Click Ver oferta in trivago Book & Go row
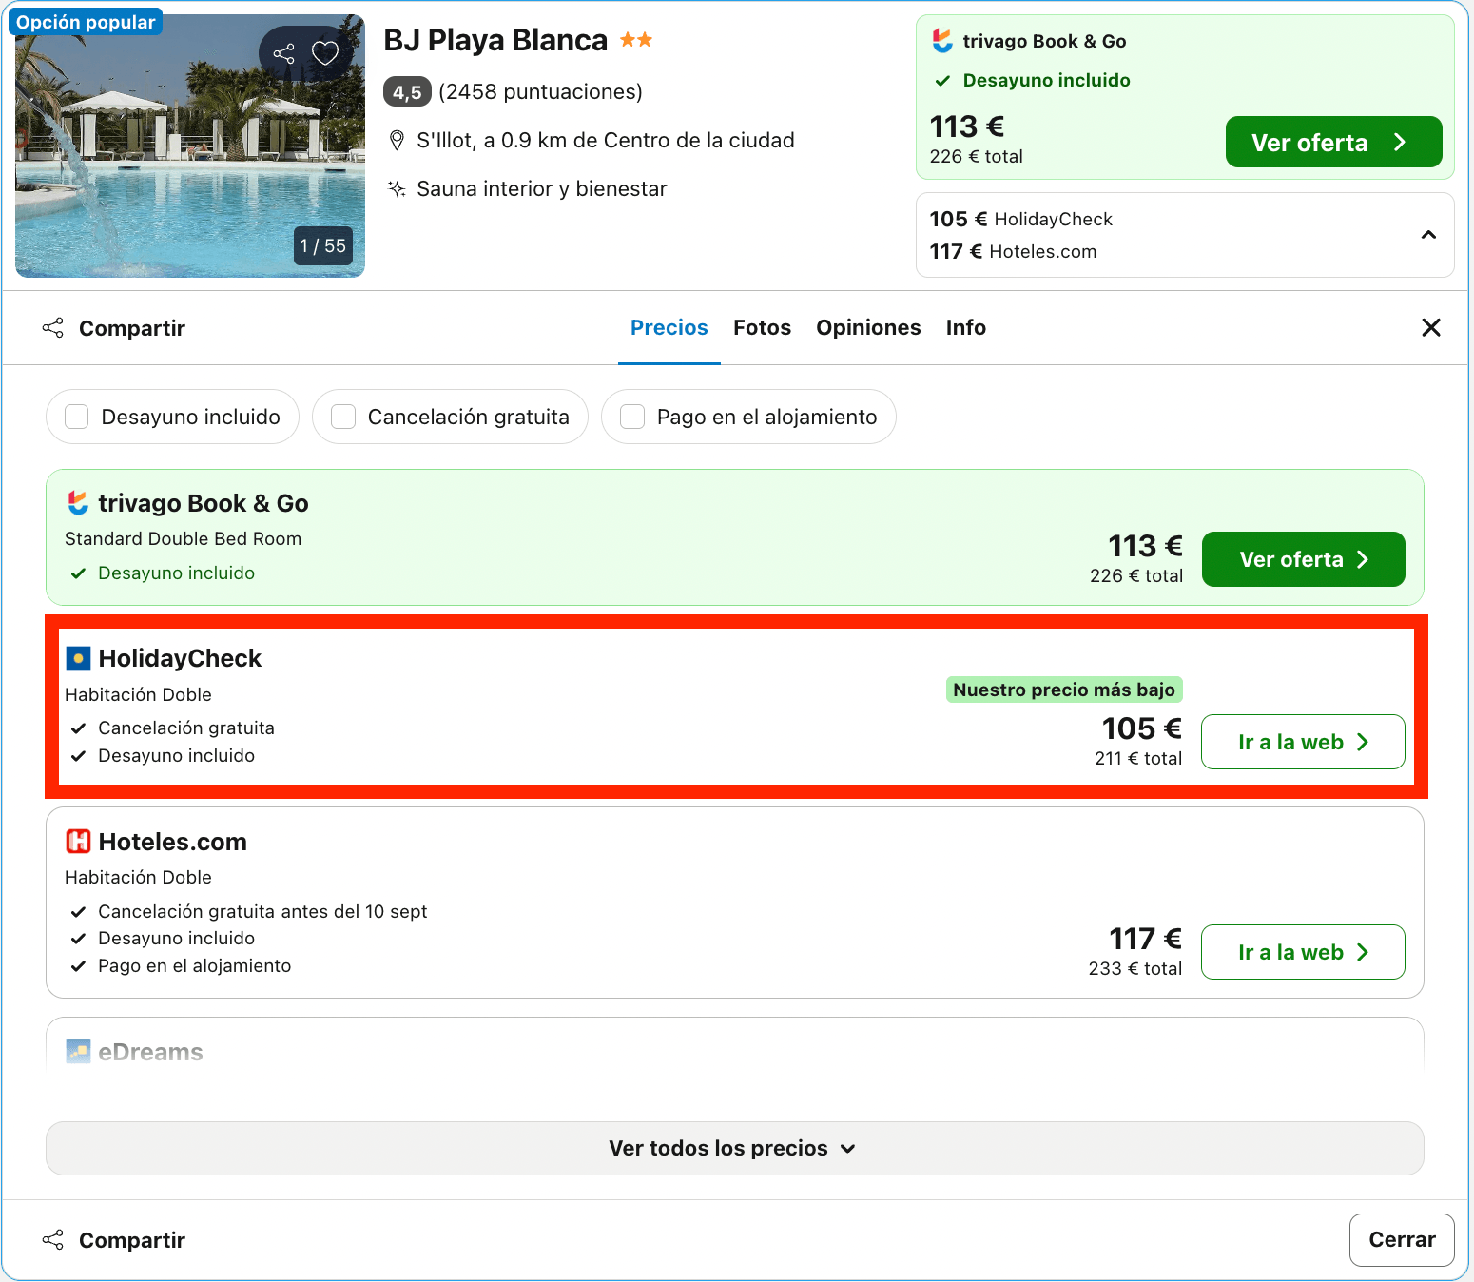1474x1282 pixels. coord(1303,559)
